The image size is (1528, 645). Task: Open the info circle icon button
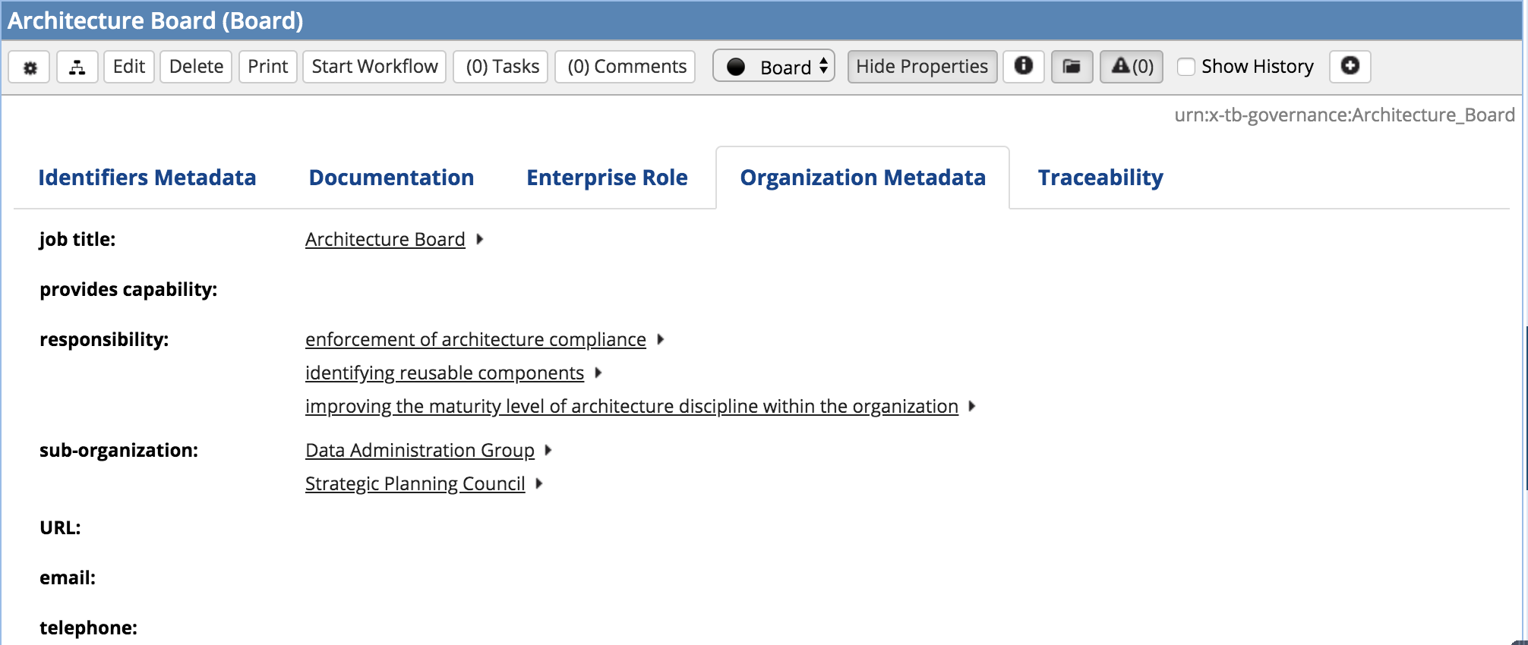pos(1023,67)
